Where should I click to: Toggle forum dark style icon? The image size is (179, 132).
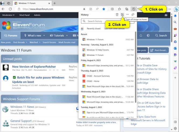click(x=148, y=36)
